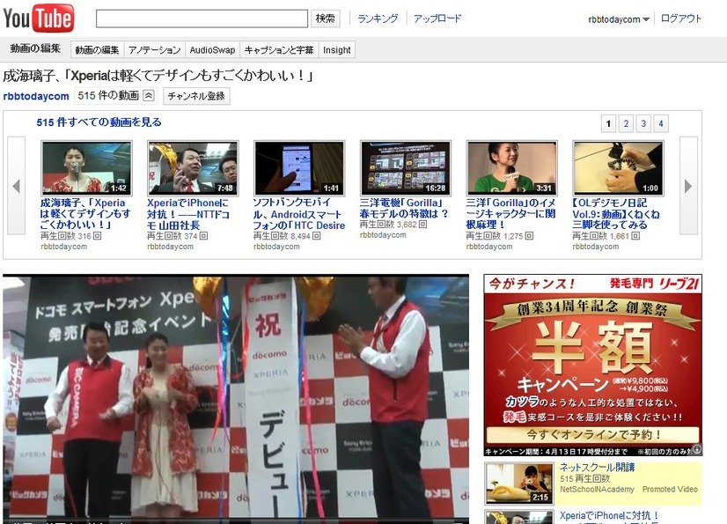Click stats icon beside 再生回数 316

(98, 236)
